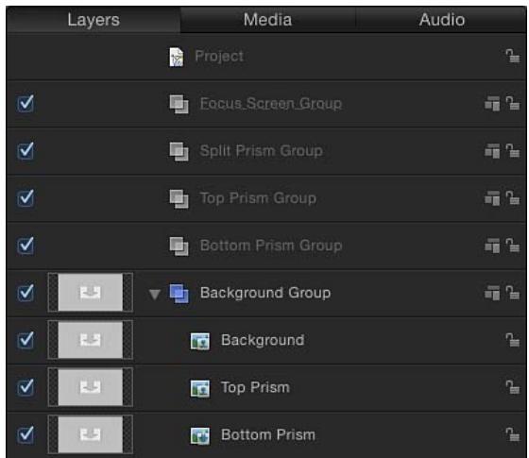The image size is (529, 458).
Task: Click the blue Background Group icon
Action: [179, 294]
